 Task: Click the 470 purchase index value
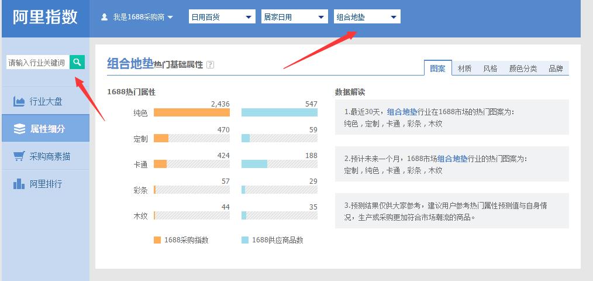click(223, 130)
